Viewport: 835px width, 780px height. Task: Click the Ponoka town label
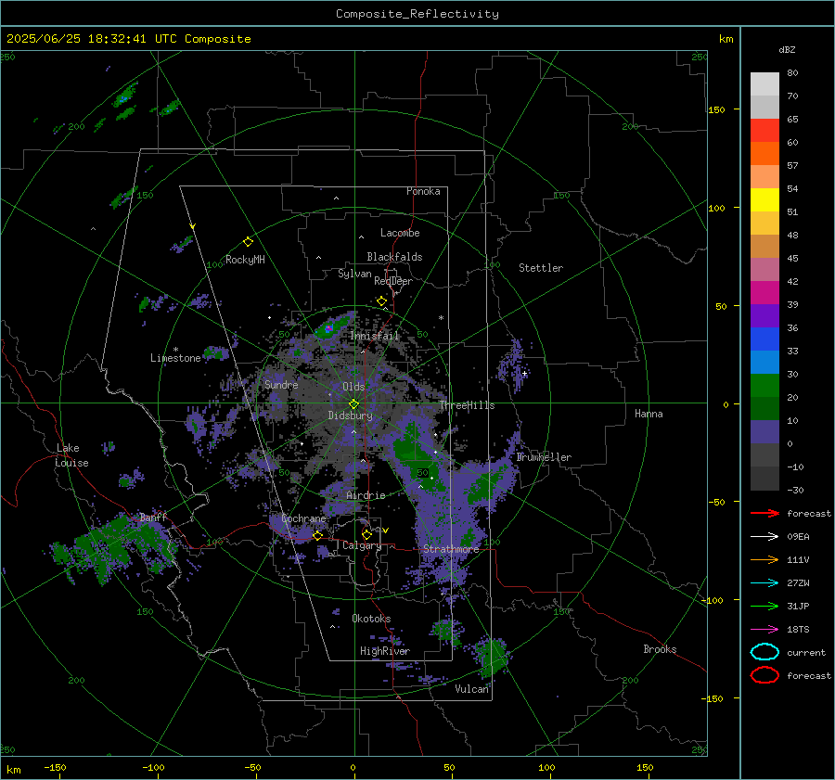coord(423,191)
